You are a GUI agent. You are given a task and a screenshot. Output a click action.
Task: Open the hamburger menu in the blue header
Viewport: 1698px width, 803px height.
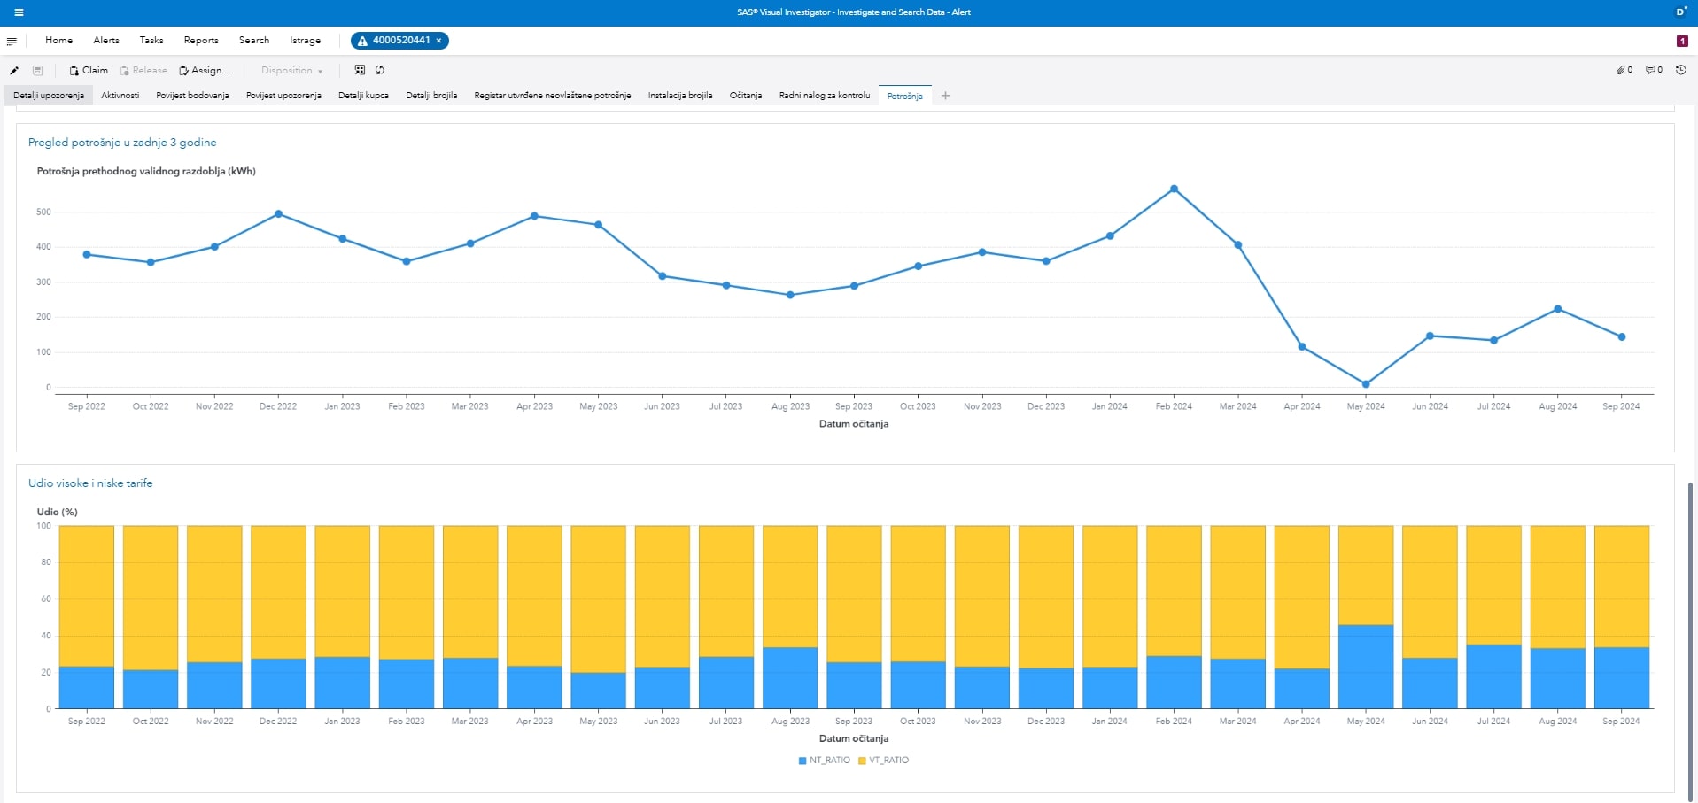click(19, 12)
